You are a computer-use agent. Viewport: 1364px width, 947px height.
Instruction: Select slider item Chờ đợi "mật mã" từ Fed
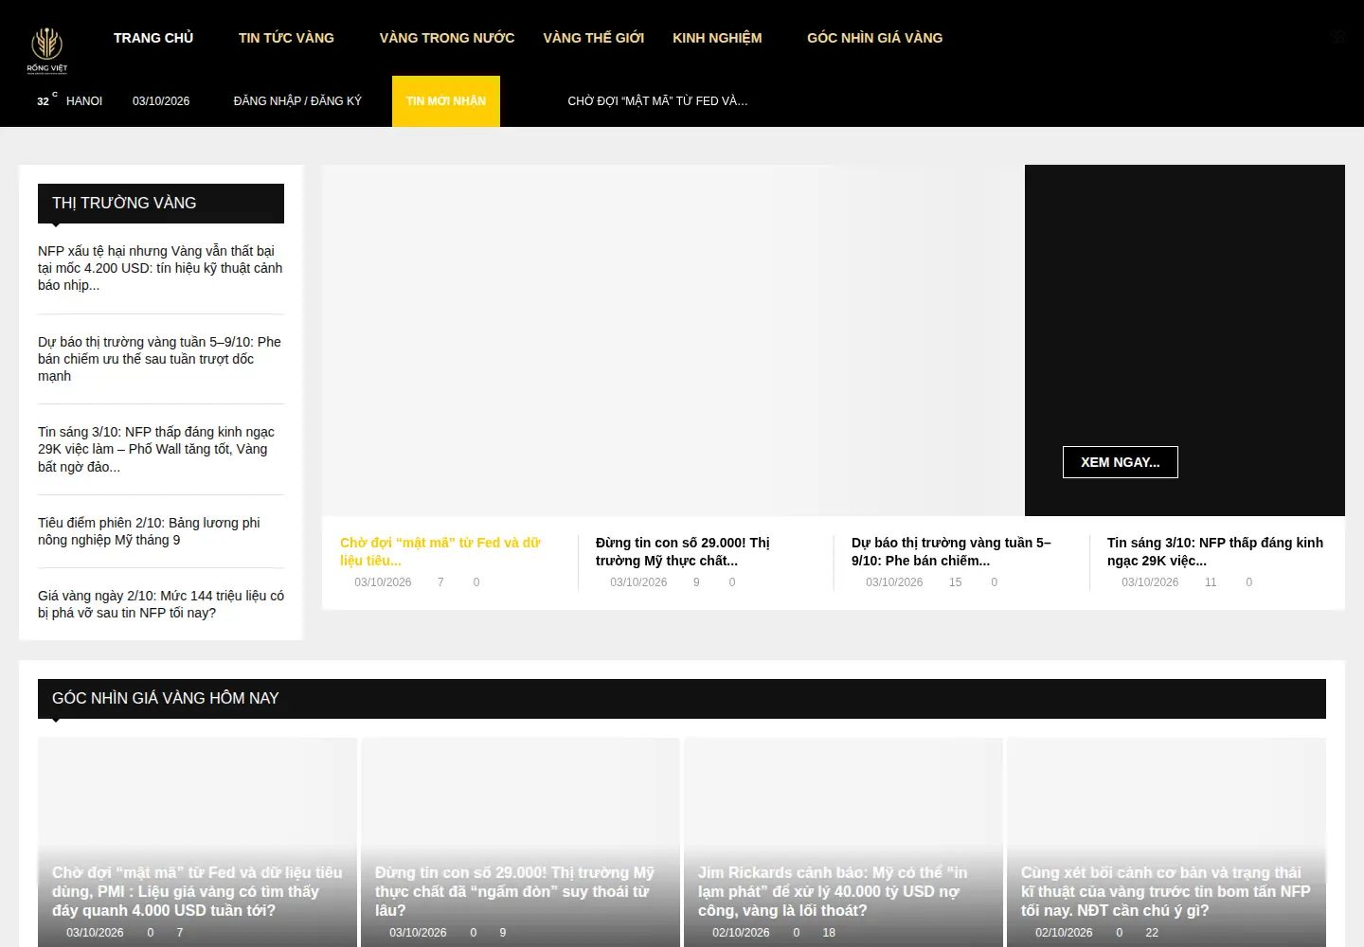(441, 551)
